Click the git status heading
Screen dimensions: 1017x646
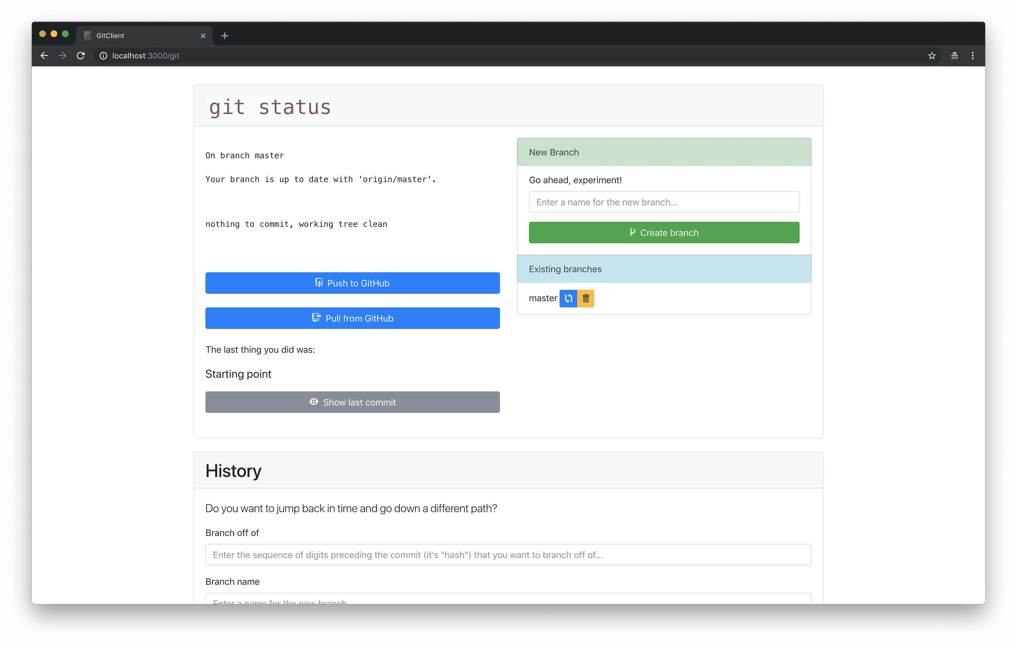click(270, 107)
